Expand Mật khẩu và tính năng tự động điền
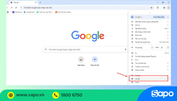 coord(150,22)
